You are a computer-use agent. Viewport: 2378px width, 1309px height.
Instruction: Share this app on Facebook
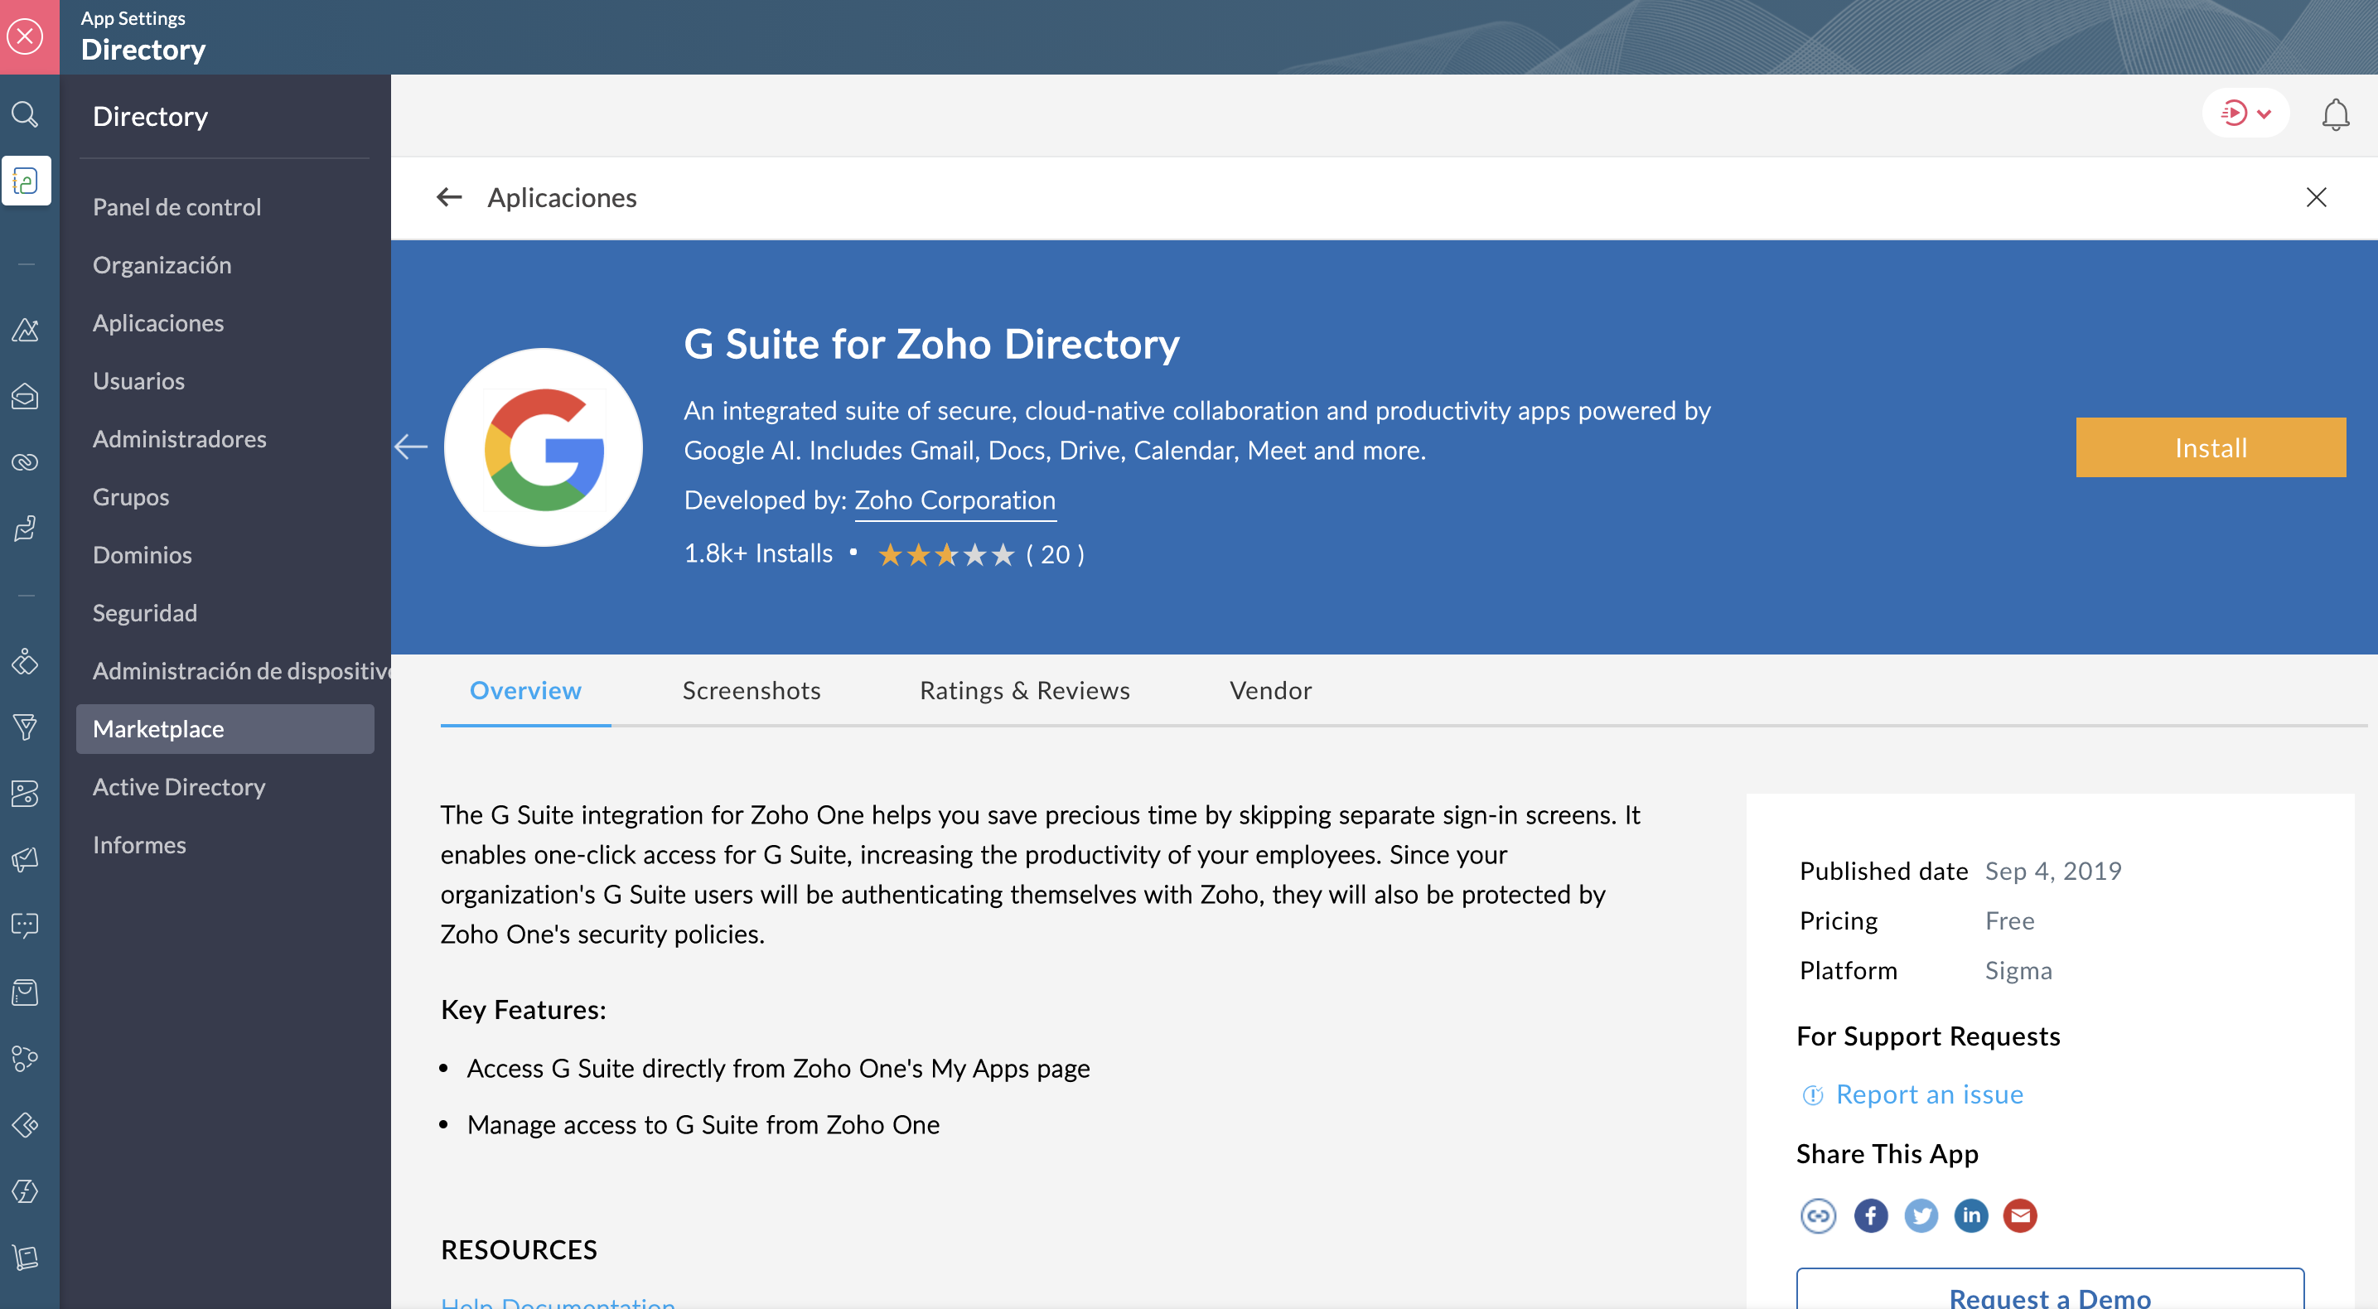click(x=1870, y=1215)
